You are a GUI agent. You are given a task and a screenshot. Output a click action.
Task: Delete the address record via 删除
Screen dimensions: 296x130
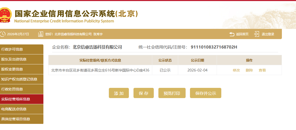[x=249, y=70]
